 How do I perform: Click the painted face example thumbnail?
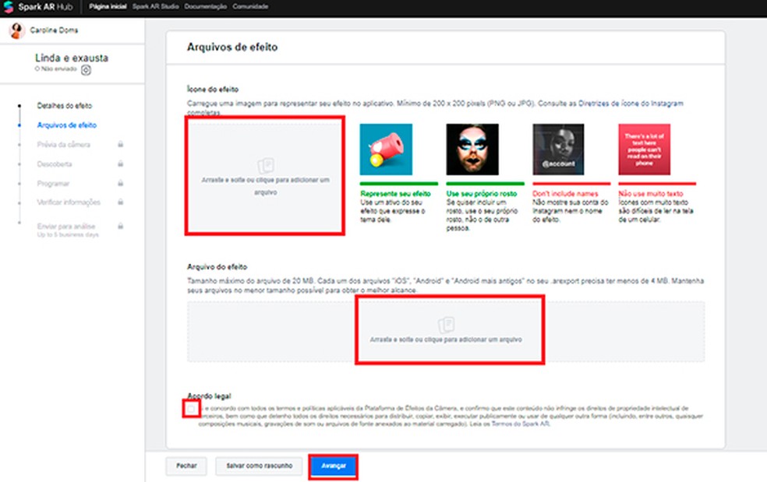(x=472, y=149)
